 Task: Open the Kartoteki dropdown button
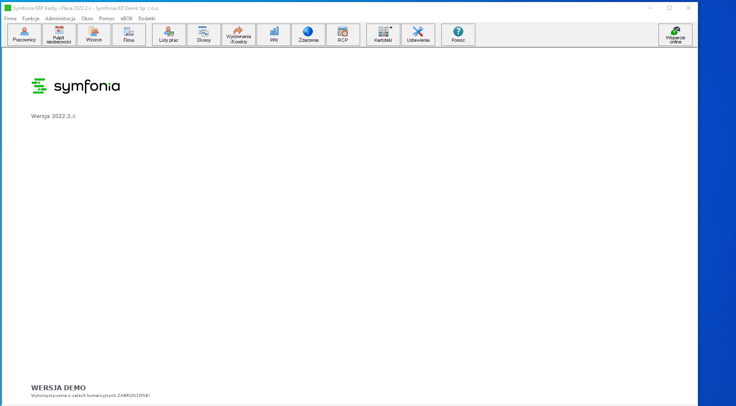[383, 35]
